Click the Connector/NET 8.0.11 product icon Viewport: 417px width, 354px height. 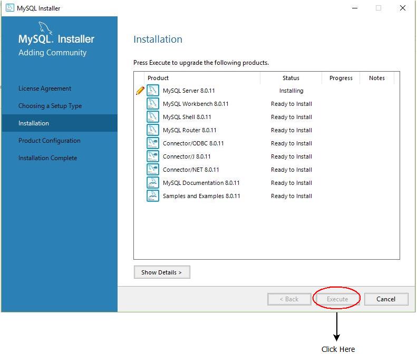click(x=153, y=170)
